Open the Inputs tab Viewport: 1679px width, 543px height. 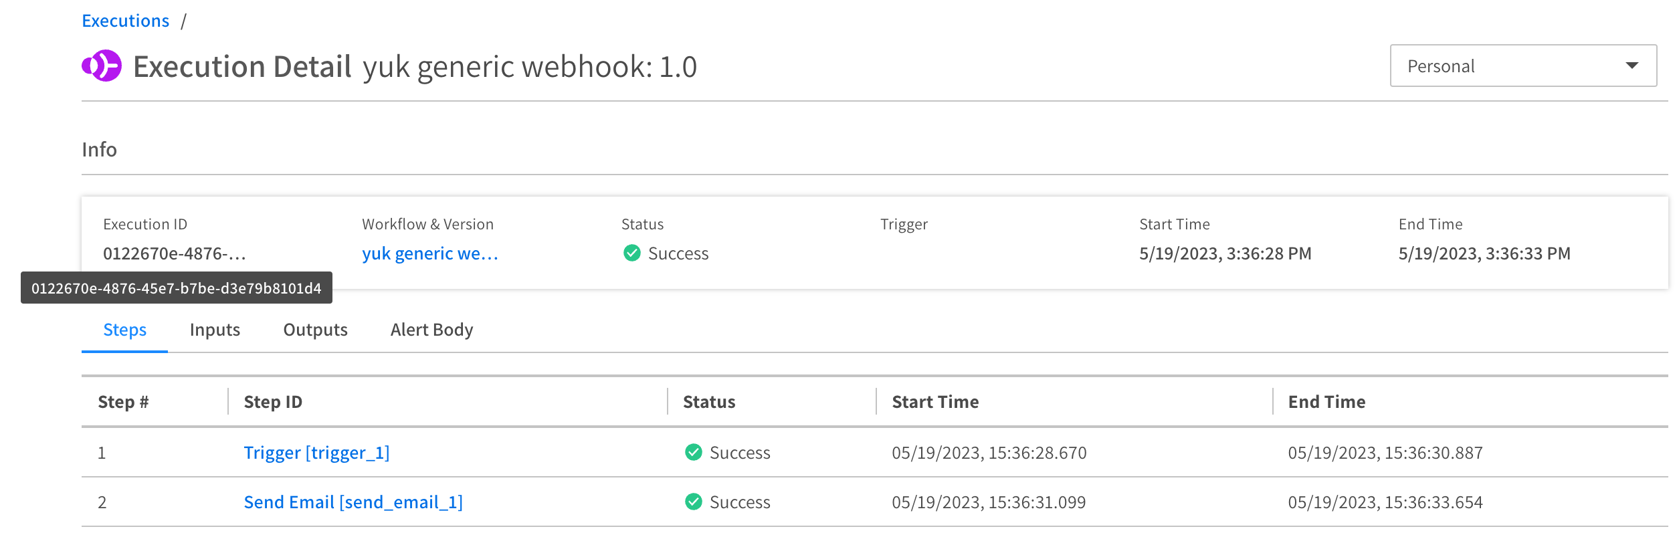pyautogui.click(x=215, y=330)
